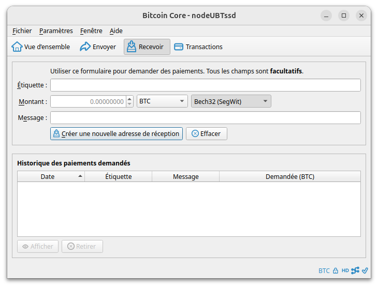Select the Recevoir toolbar button
The width and height of the screenshot is (378, 287).
pos(147,47)
